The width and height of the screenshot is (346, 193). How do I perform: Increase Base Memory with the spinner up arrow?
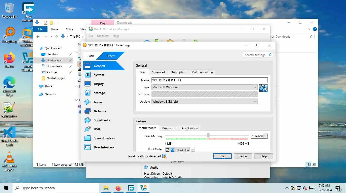(265, 135)
